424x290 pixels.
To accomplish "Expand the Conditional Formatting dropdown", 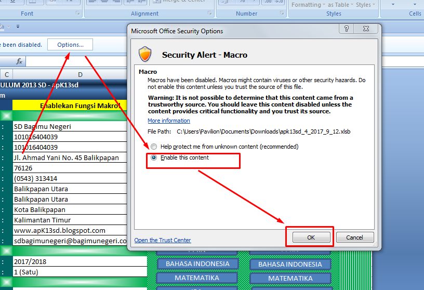I will [324, 5].
